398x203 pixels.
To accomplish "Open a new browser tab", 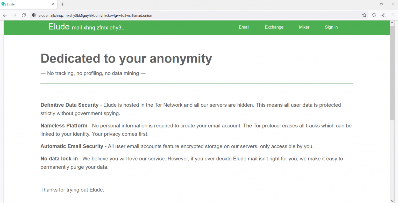I will point(62,4).
